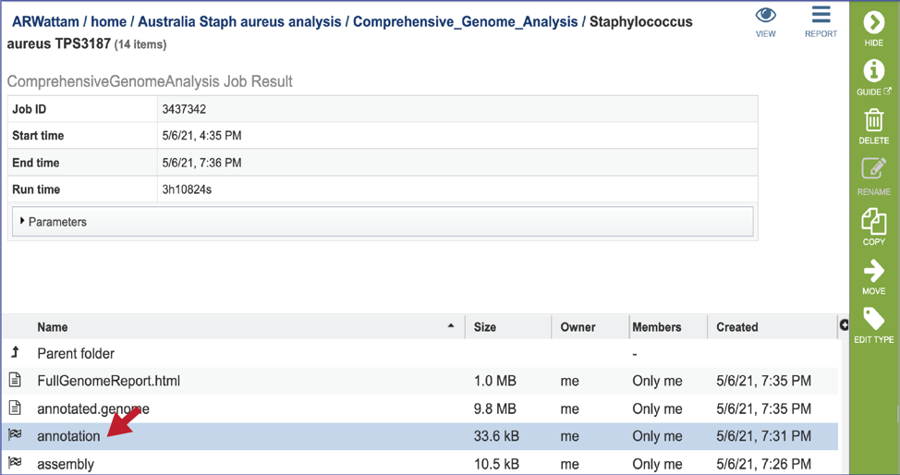
Task: Click the VIEW eye icon
Action: click(766, 15)
